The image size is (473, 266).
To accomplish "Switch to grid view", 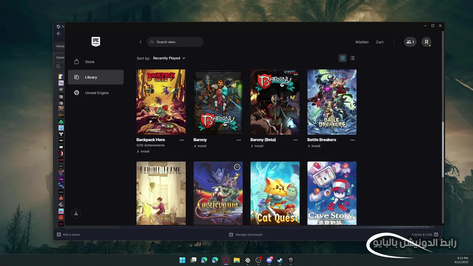I will coord(343,58).
